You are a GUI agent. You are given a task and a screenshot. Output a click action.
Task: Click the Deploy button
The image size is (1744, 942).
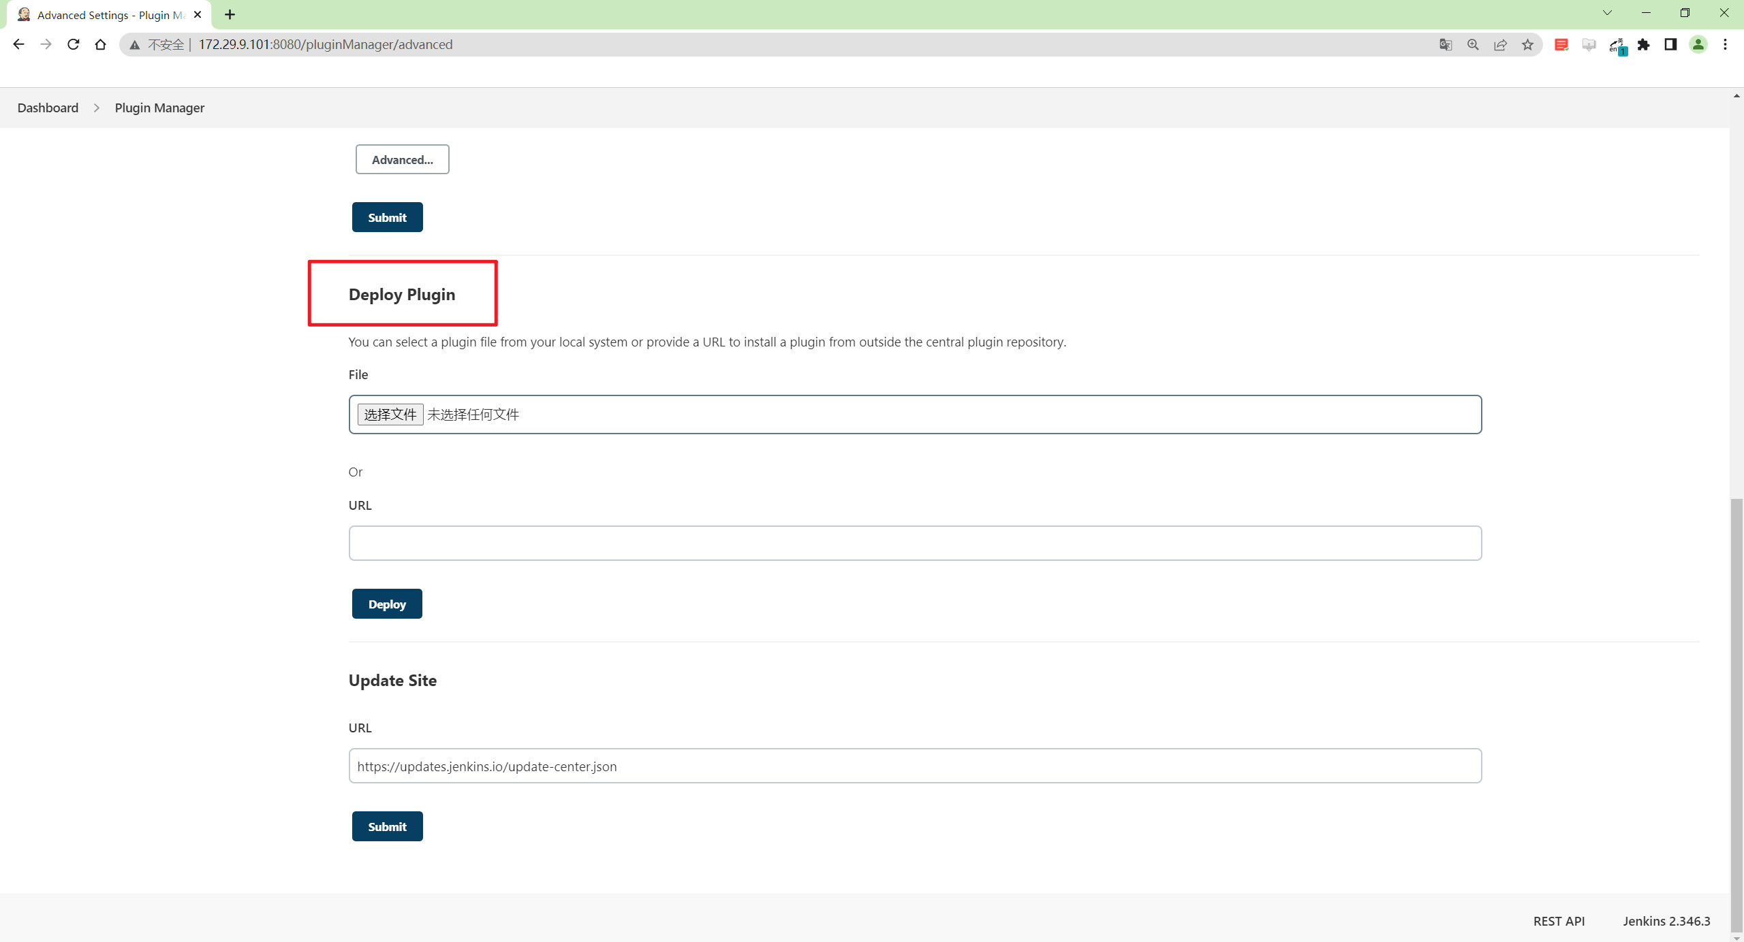(387, 604)
